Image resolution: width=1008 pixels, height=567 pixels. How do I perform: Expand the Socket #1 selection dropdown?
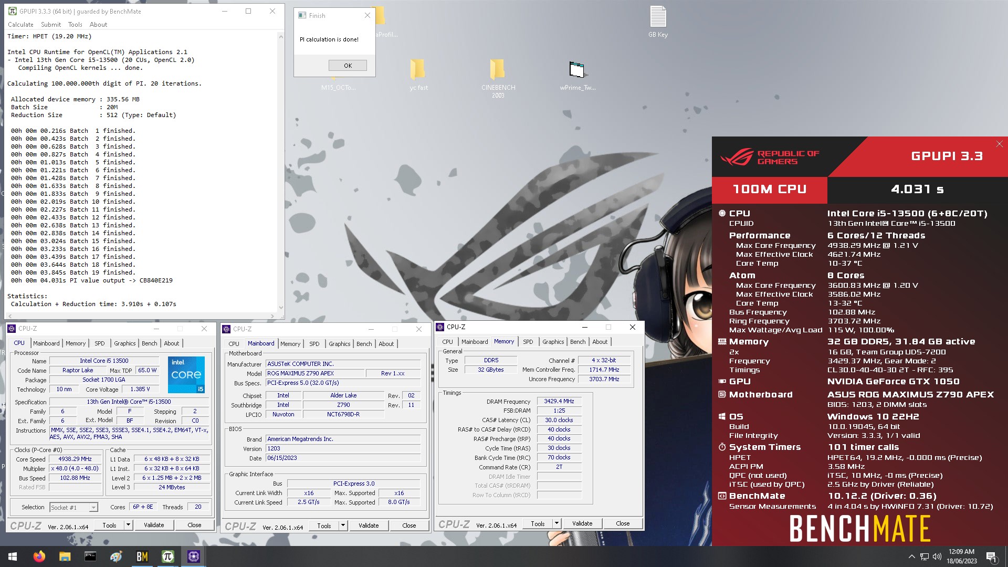point(93,508)
